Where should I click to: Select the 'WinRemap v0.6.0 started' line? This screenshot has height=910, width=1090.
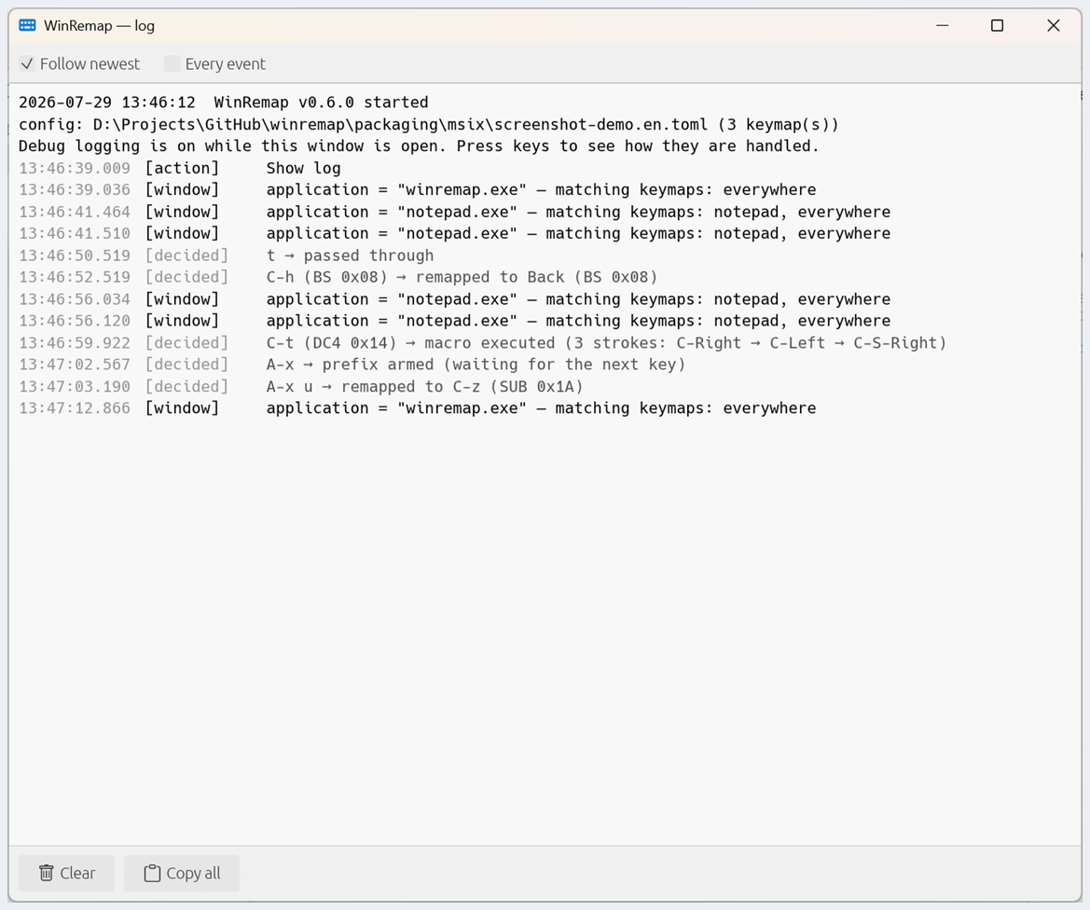pyautogui.click(x=223, y=103)
